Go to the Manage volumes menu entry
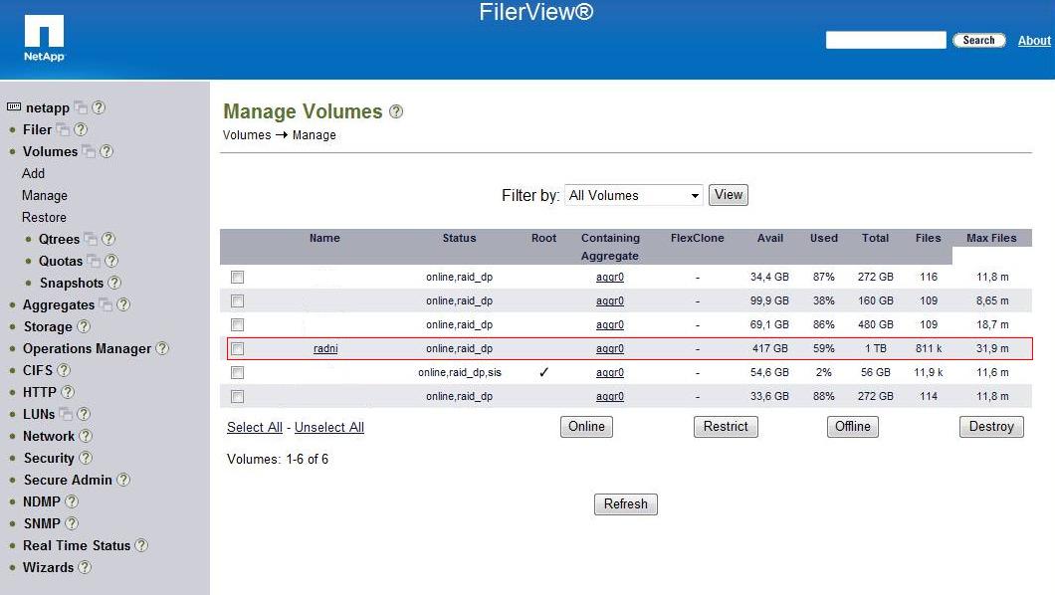 click(45, 196)
